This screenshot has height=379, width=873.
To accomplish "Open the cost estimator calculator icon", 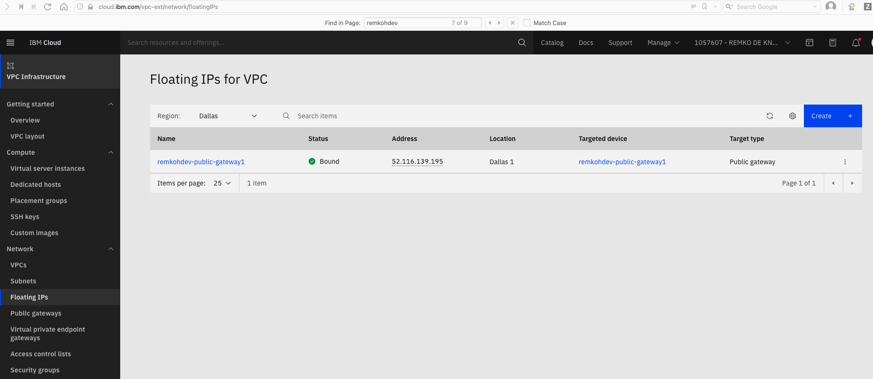I will tap(833, 43).
